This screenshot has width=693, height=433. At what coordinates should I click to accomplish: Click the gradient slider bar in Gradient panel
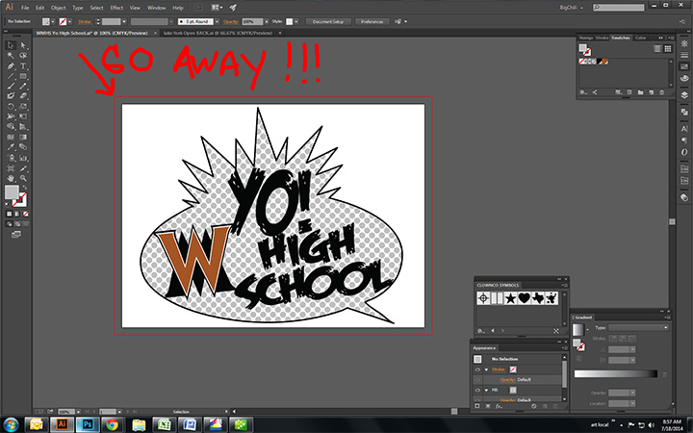pos(616,373)
